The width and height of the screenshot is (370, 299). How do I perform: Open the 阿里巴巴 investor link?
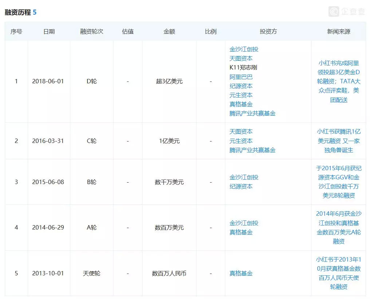pyautogui.click(x=242, y=77)
